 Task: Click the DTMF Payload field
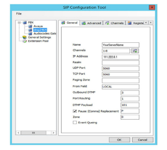(130, 105)
